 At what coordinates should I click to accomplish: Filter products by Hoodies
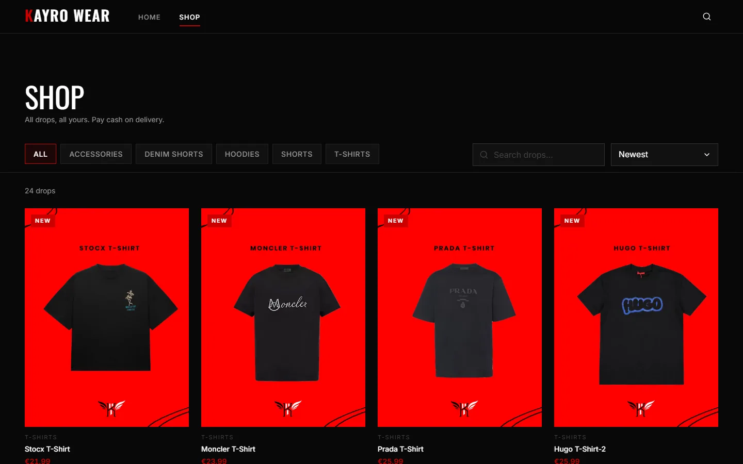[x=242, y=154]
